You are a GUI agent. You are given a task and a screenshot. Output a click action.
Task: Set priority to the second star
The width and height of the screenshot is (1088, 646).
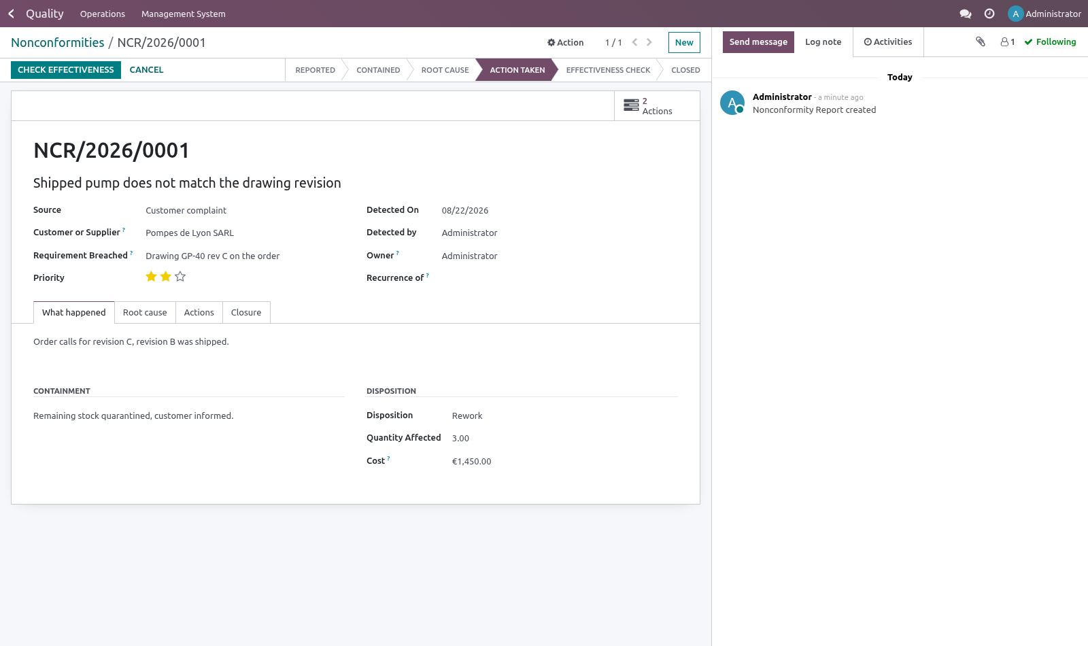(x=165, y=277)
